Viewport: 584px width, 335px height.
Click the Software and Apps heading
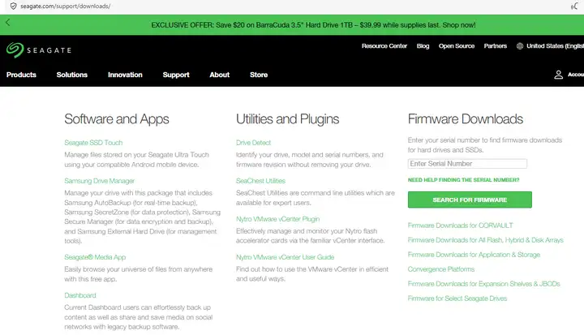tap(117, 119)
